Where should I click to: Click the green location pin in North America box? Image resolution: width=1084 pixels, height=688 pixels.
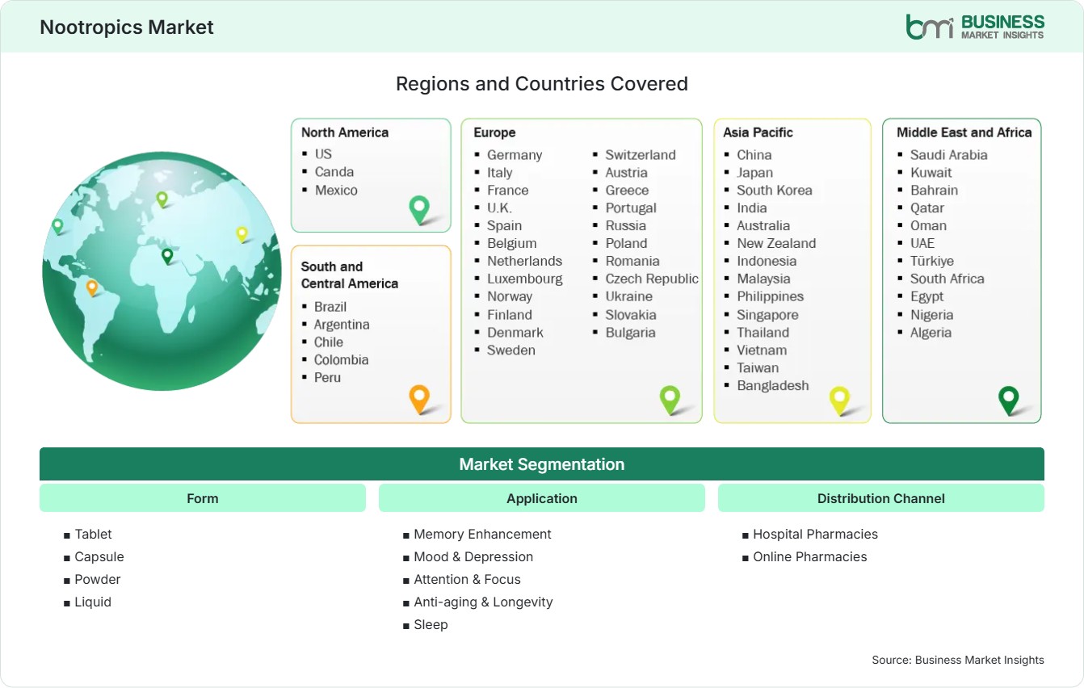419,209
